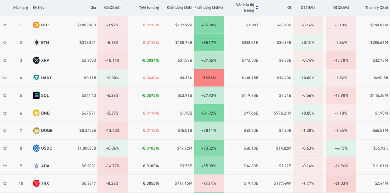390x193 pixels.
Task: Click the Tether USDT coin icon
Action: coord(36,78)
